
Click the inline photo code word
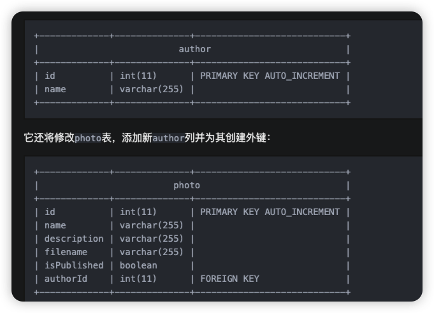pyautogui.click(x=88, y=138)
